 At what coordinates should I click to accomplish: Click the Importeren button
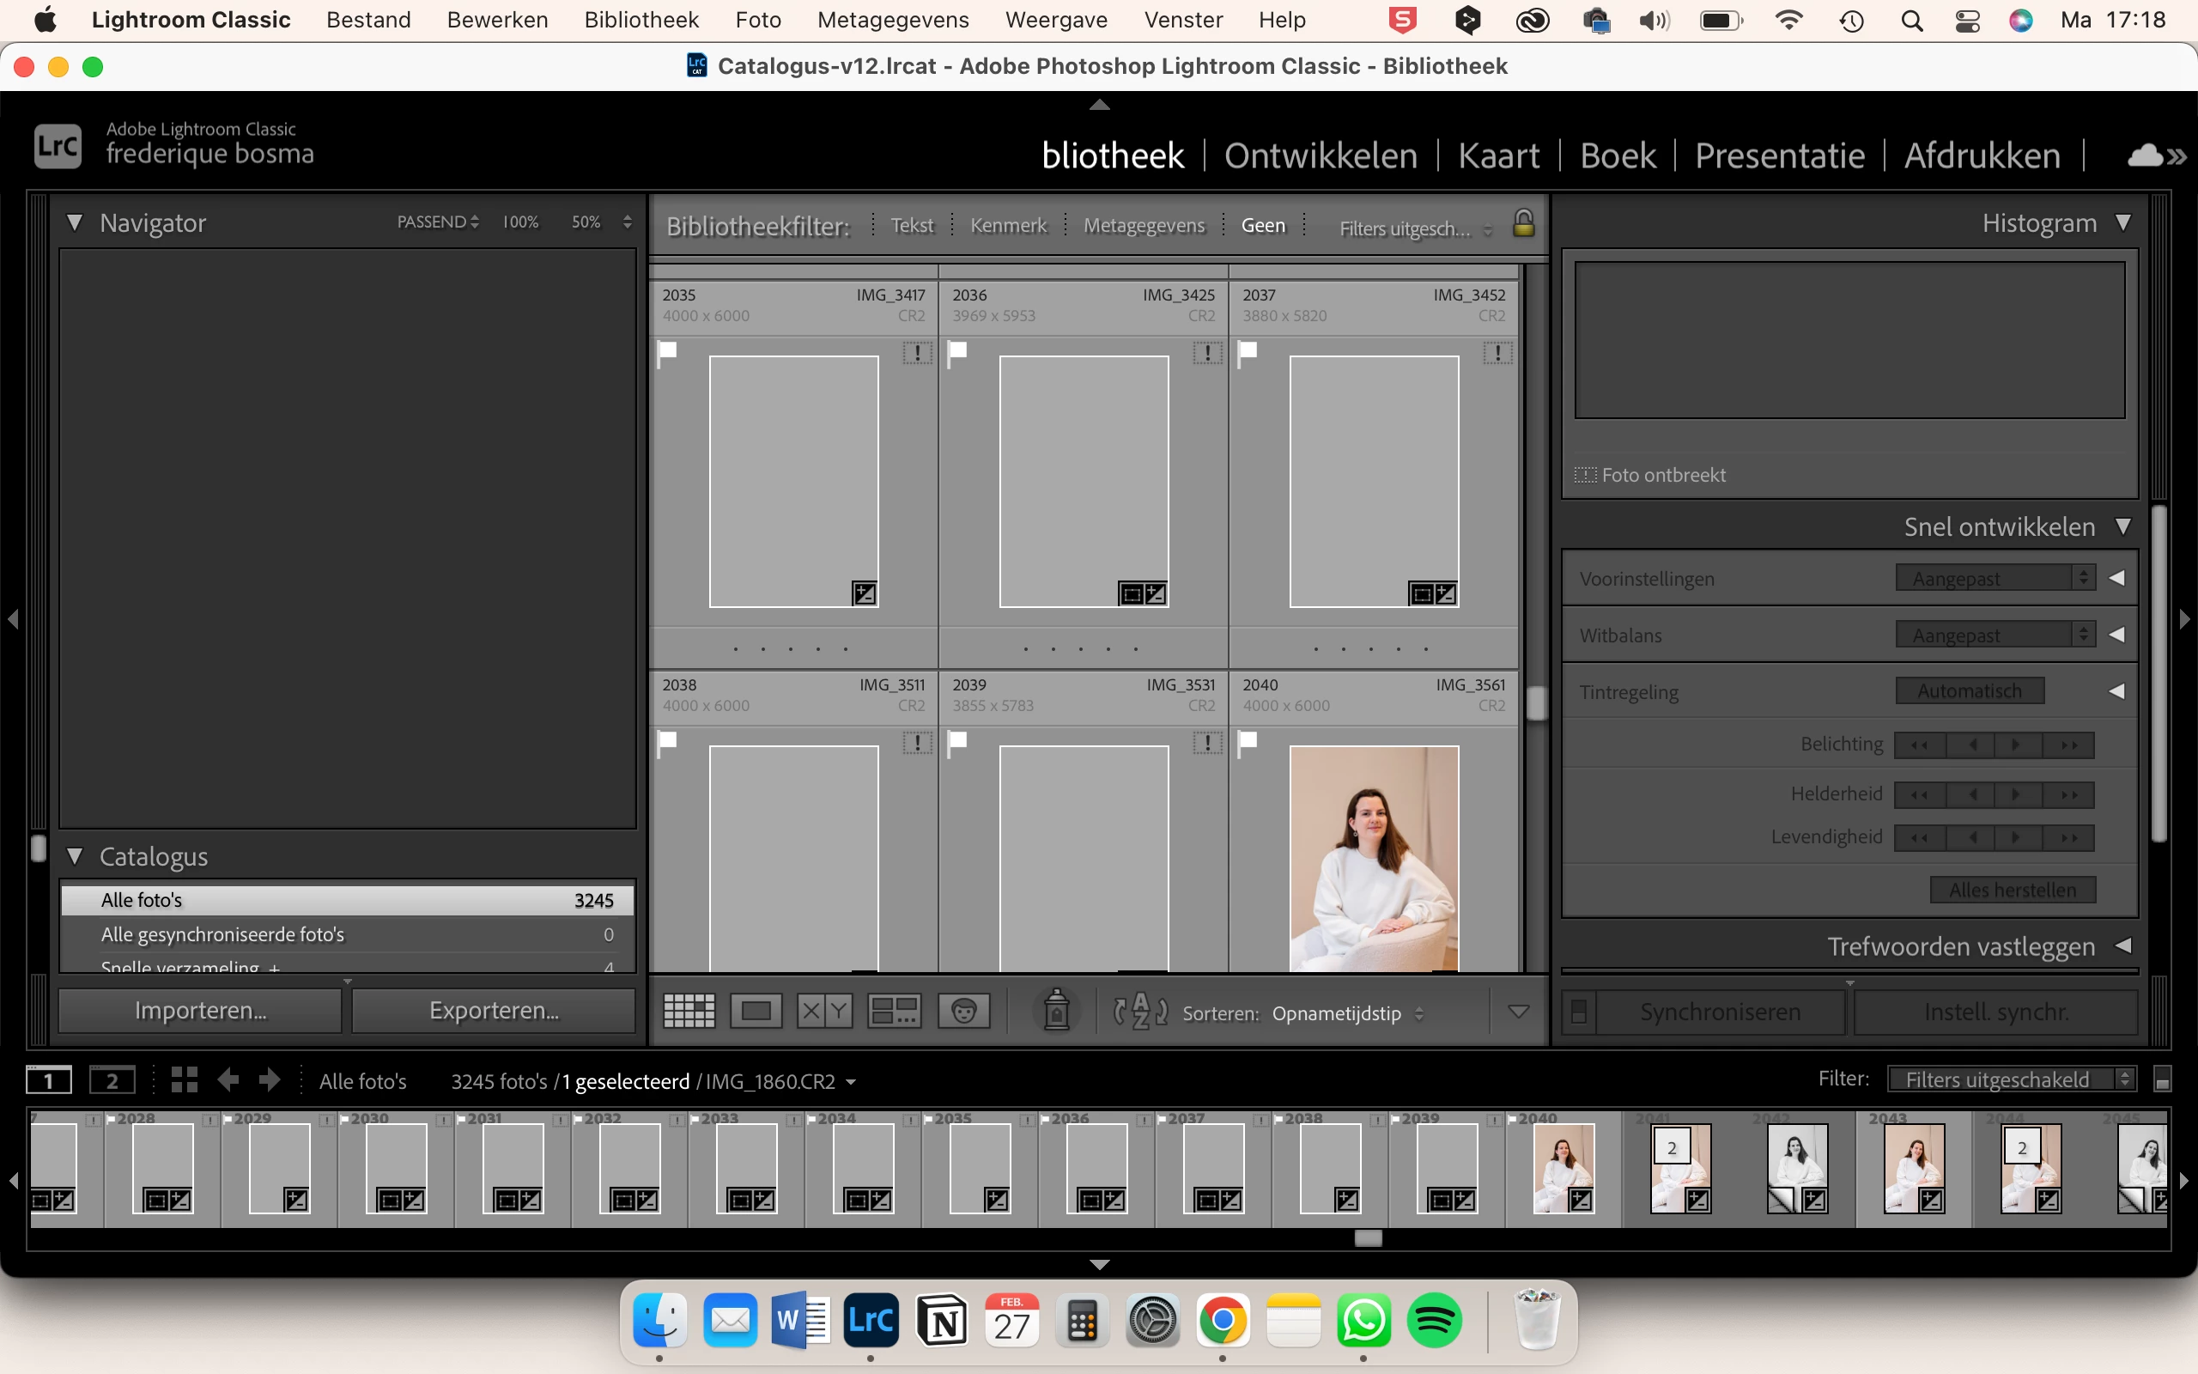pyautogui.click(x=200, y=1011)
